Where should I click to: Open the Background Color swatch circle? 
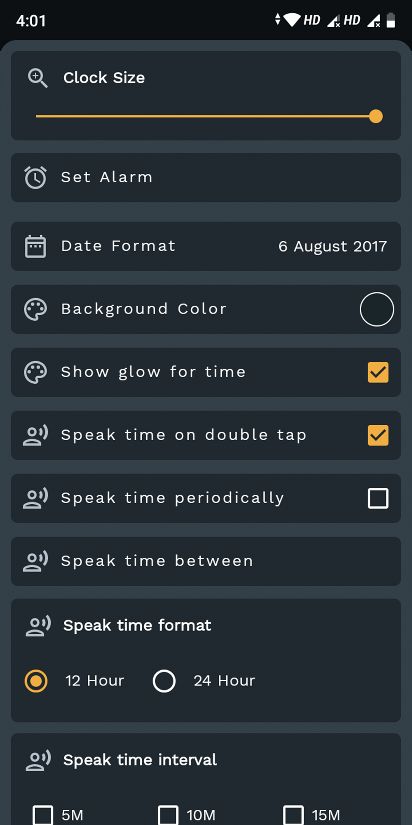(377, 309)
